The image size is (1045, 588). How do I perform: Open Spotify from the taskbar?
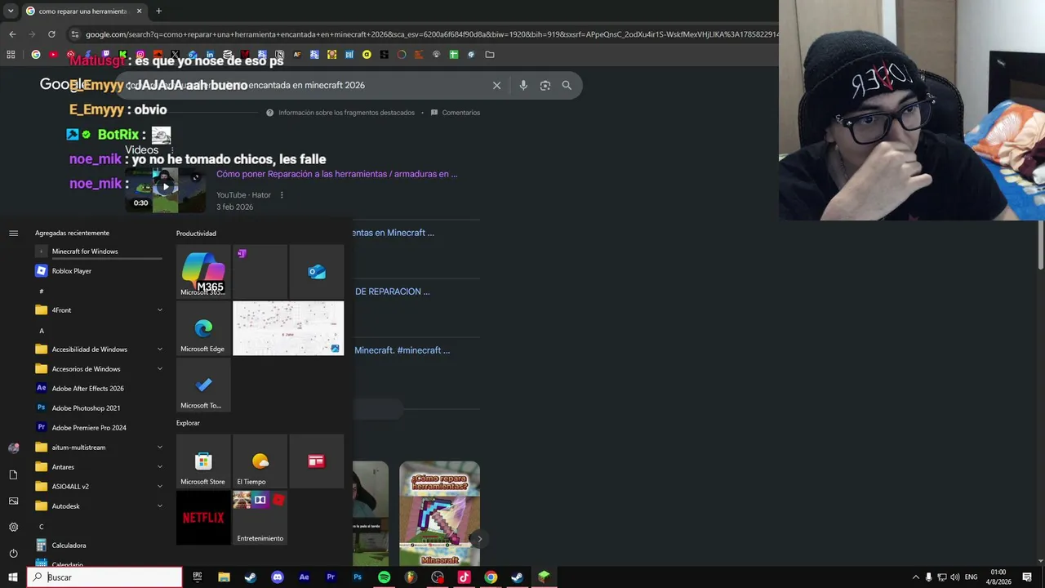point(384,577)
